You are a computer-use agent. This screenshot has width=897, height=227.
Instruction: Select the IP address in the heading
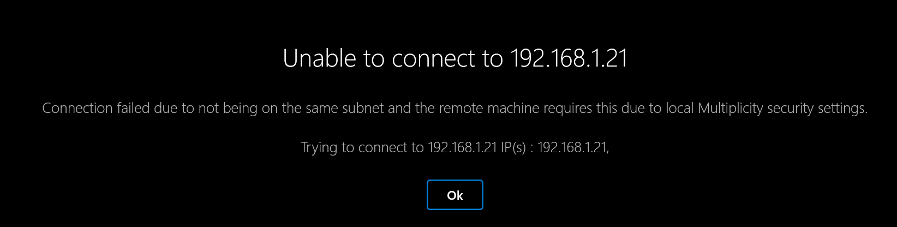569,58
